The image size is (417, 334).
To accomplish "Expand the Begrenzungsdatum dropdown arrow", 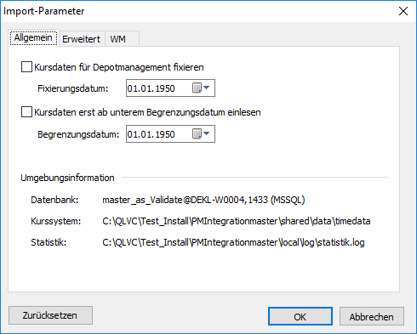I will [207, 133].
